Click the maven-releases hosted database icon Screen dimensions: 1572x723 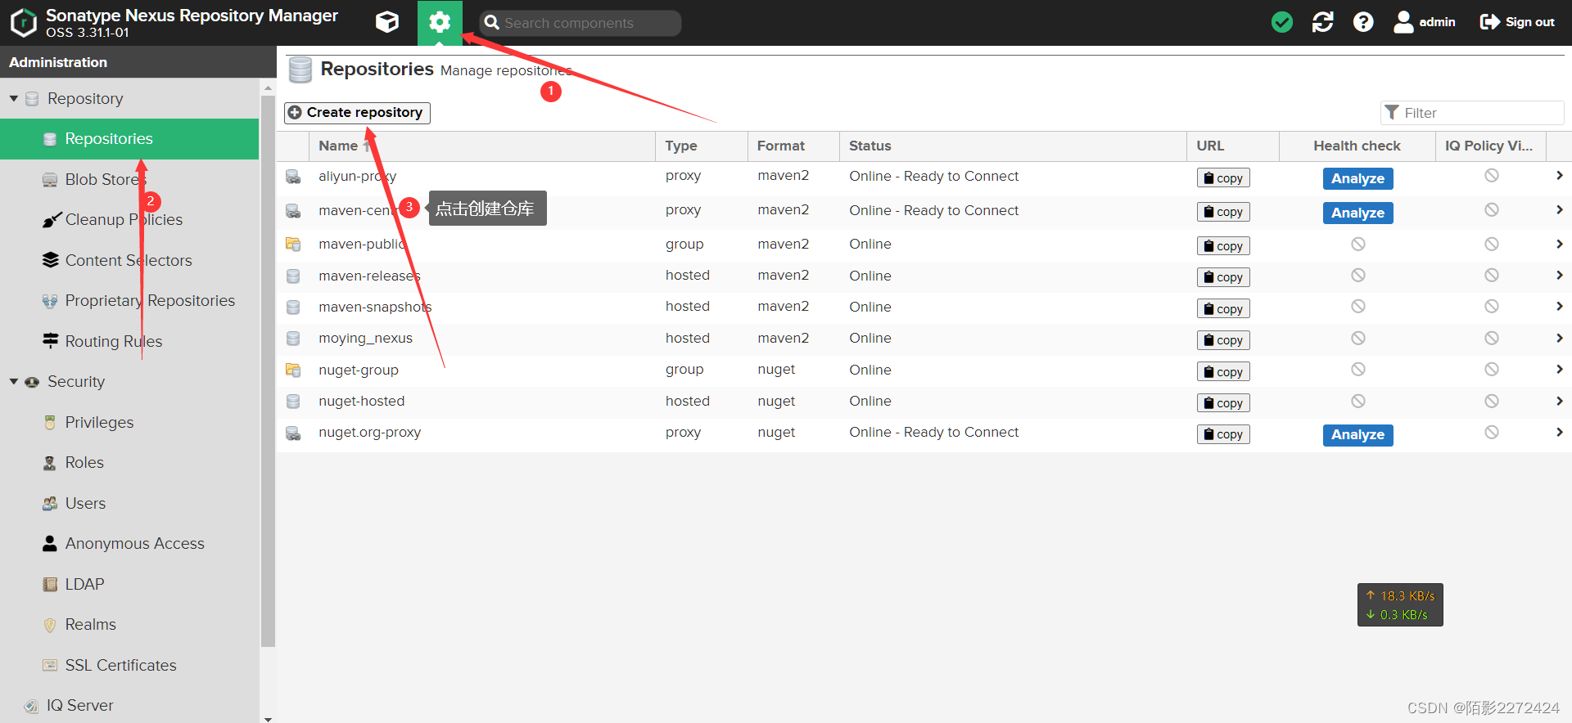pos(293,276)
